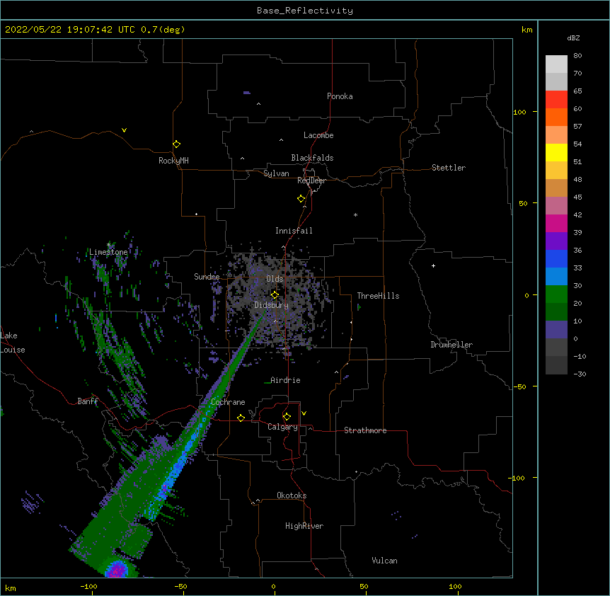610x596 pixels.
Task: Click the yellow V marker northwest of RockyMH
Action: coord(124,130)
